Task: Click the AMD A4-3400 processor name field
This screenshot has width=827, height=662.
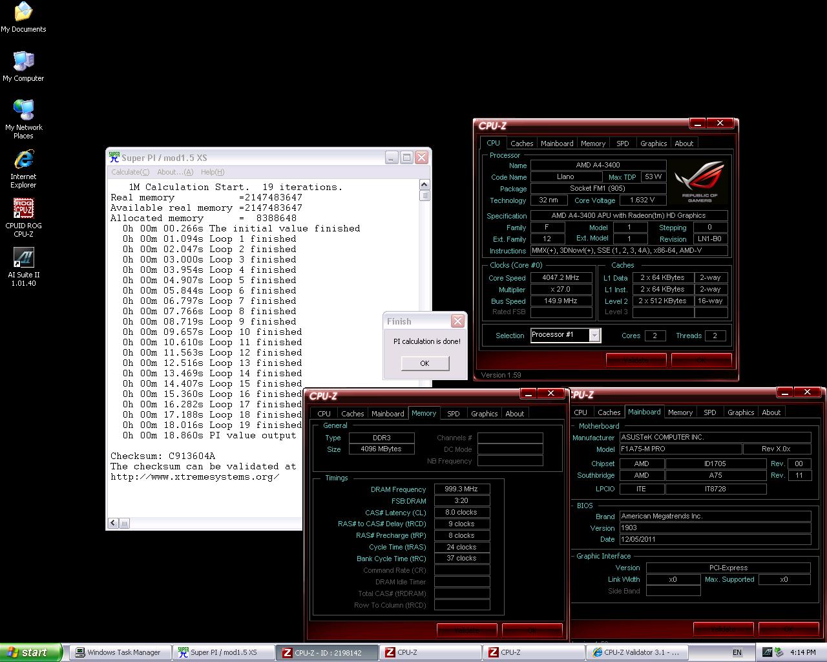Action: 598,165
